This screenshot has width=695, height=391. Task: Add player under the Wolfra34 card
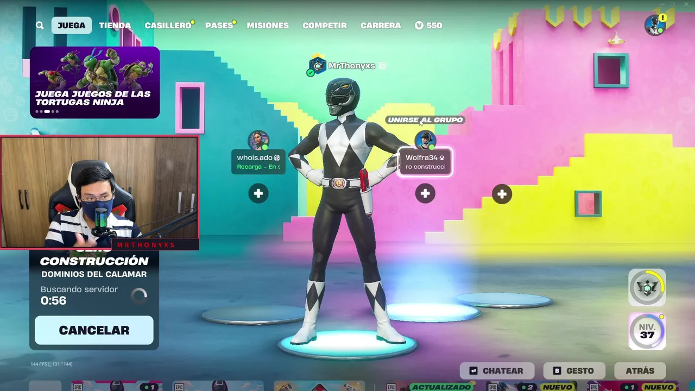(x=425, y=193)
